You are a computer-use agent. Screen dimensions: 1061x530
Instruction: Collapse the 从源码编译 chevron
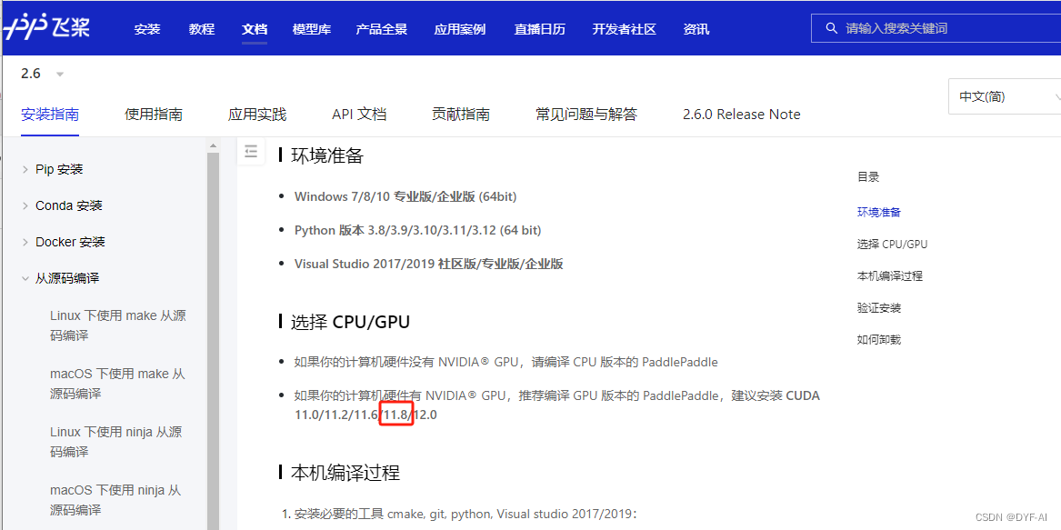click(x=25, y=278)
